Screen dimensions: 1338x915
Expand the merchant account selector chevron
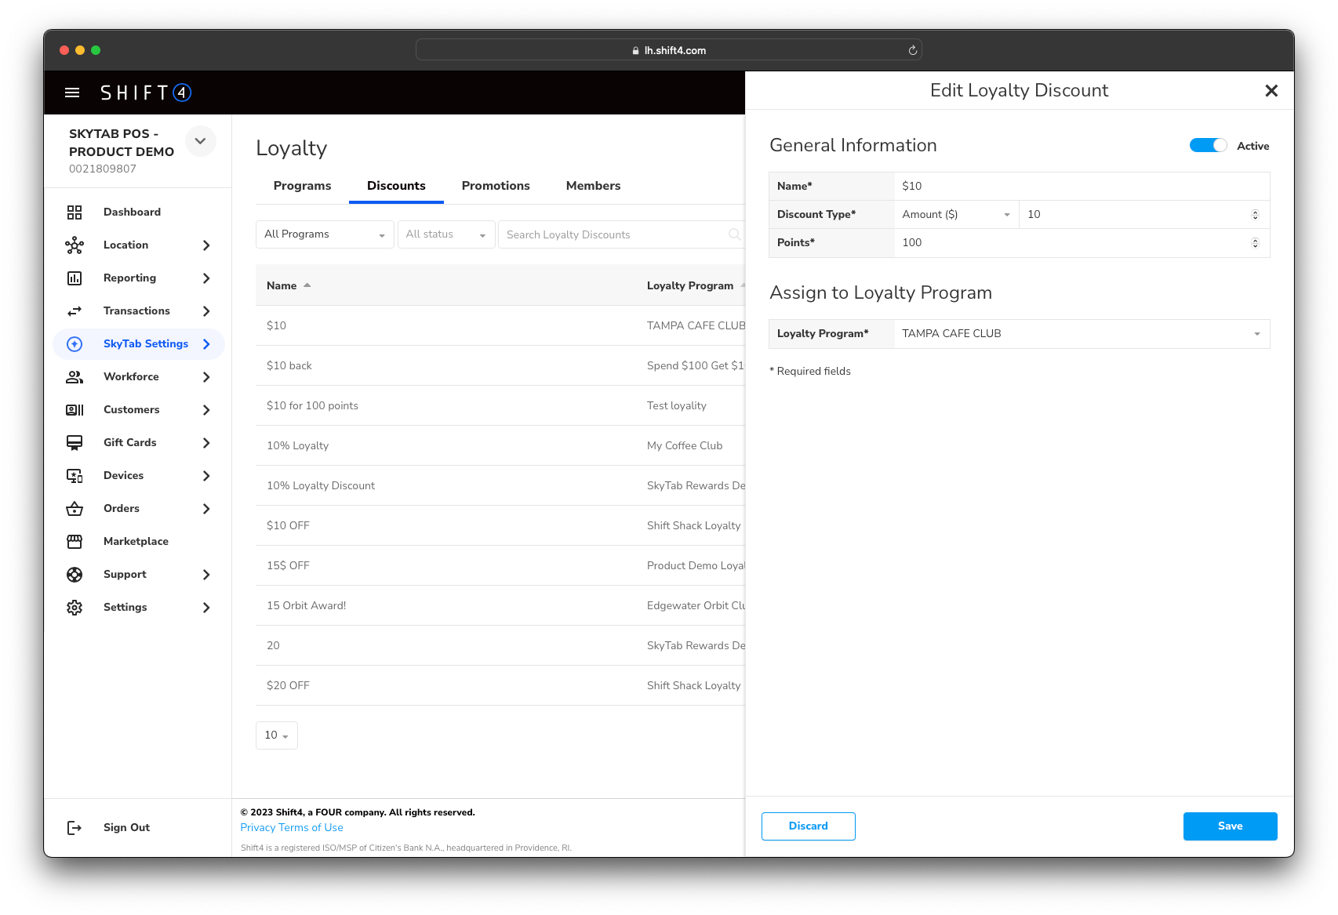[200, 141]
